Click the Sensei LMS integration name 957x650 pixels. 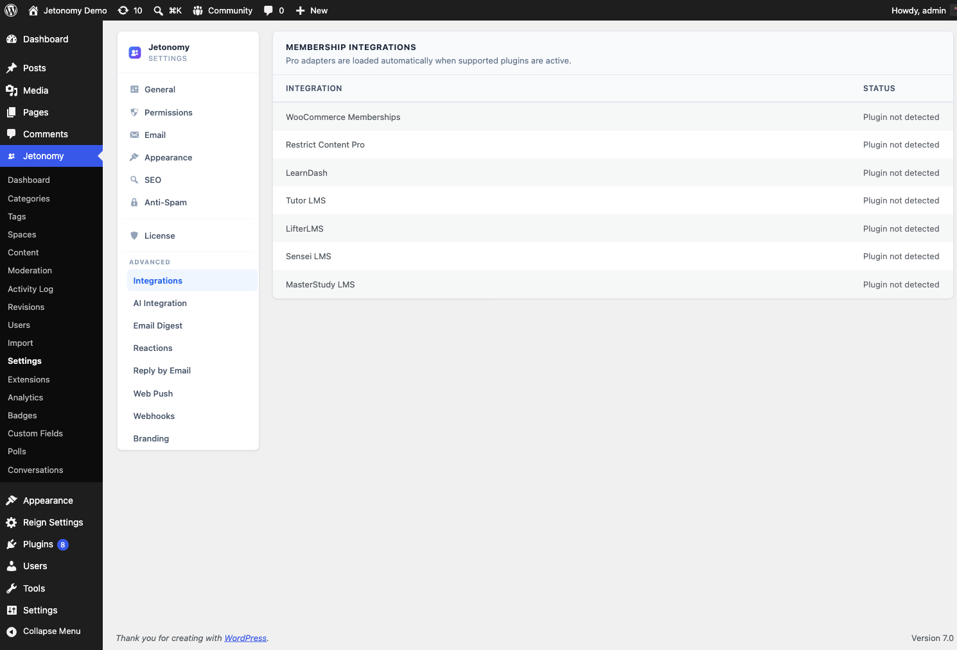(x=308, y=256)
